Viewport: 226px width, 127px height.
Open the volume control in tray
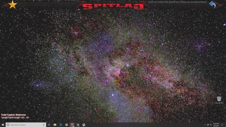coord(211,125)
